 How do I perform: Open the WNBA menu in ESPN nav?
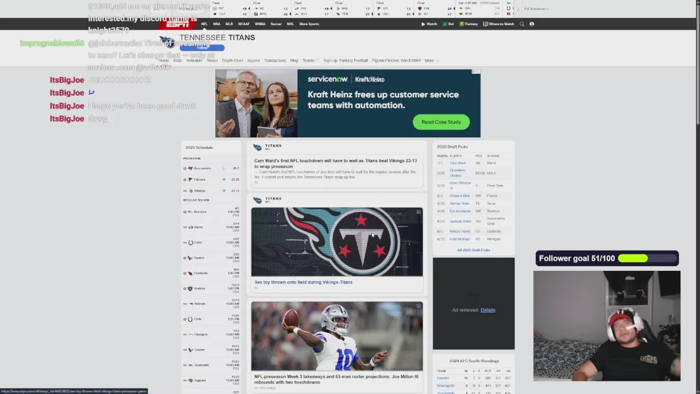[260, 24]
